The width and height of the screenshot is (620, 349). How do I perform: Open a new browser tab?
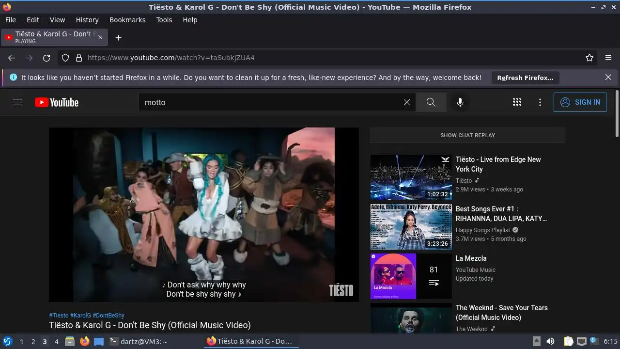[x=118, y=37]
